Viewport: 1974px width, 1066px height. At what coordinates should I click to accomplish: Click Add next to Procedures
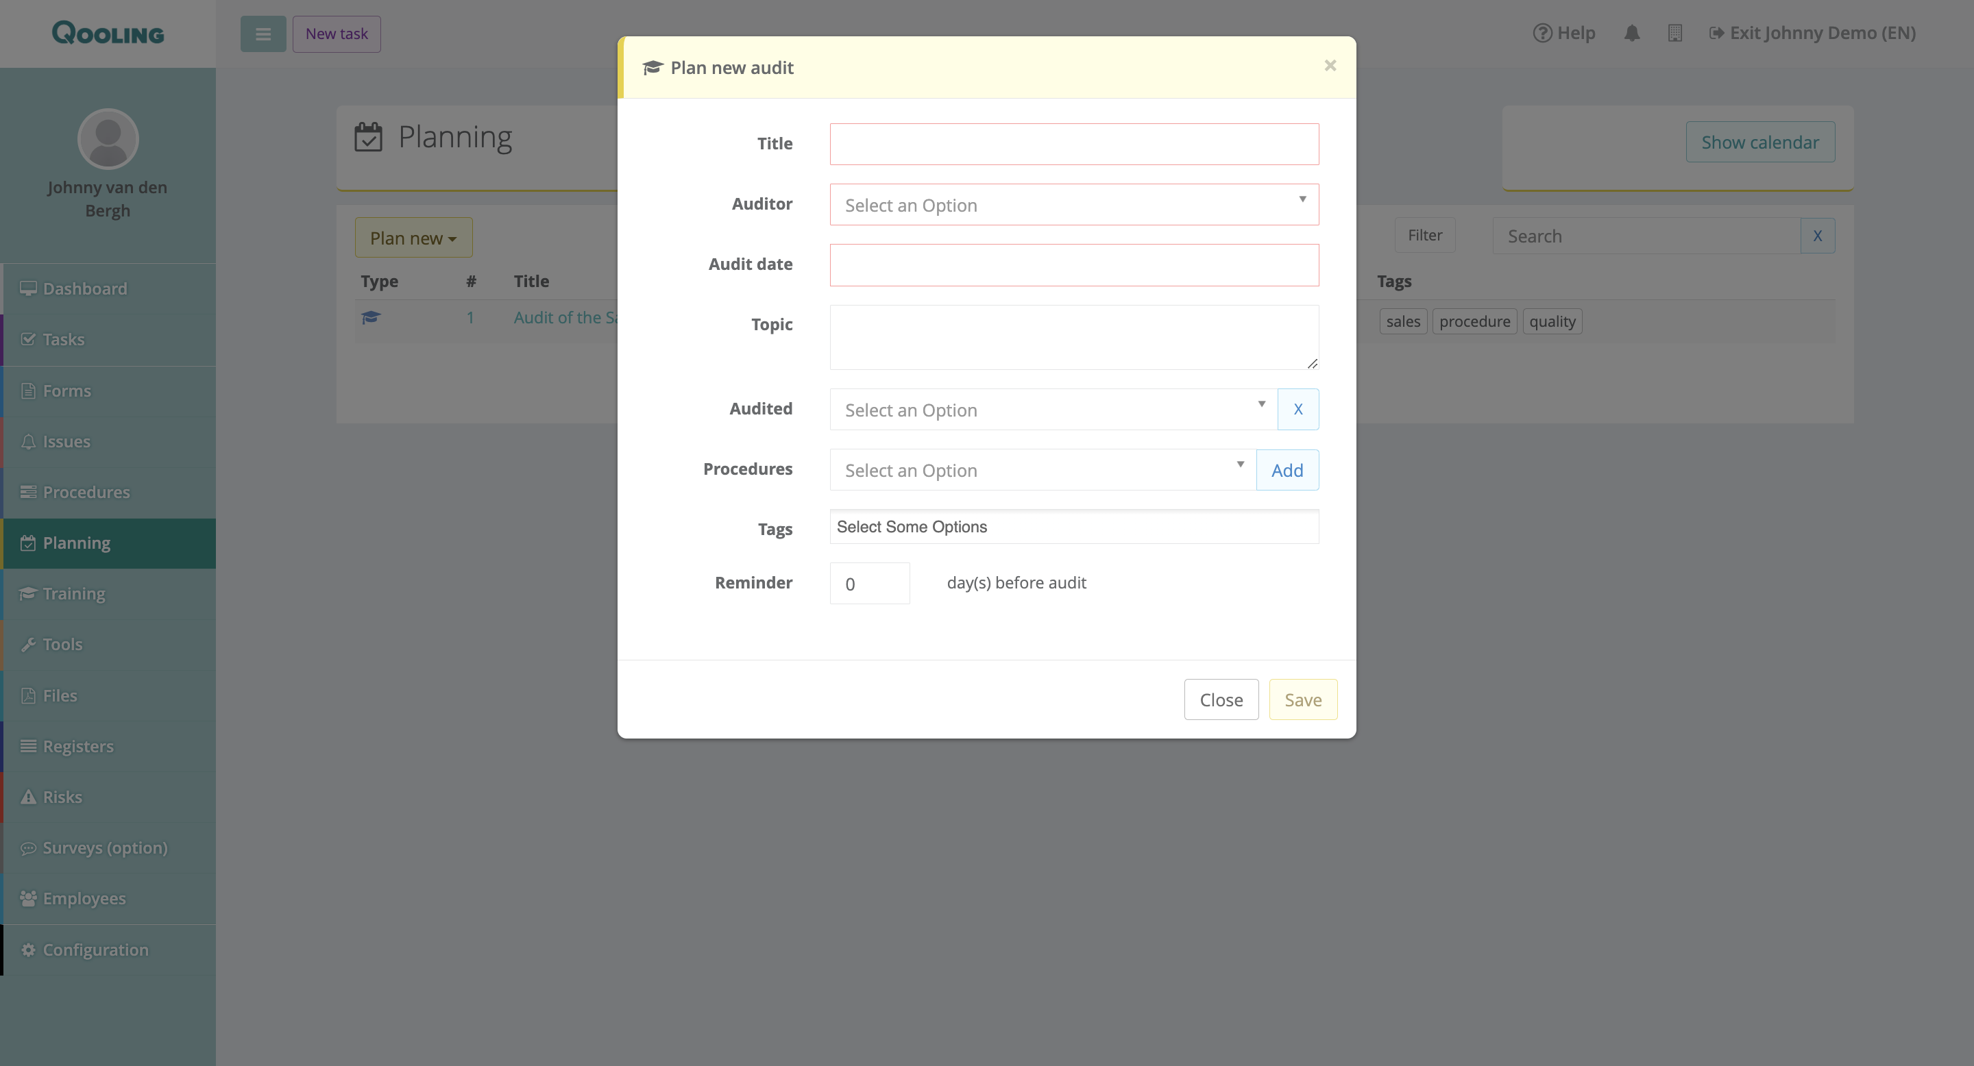pos(1287,469)
